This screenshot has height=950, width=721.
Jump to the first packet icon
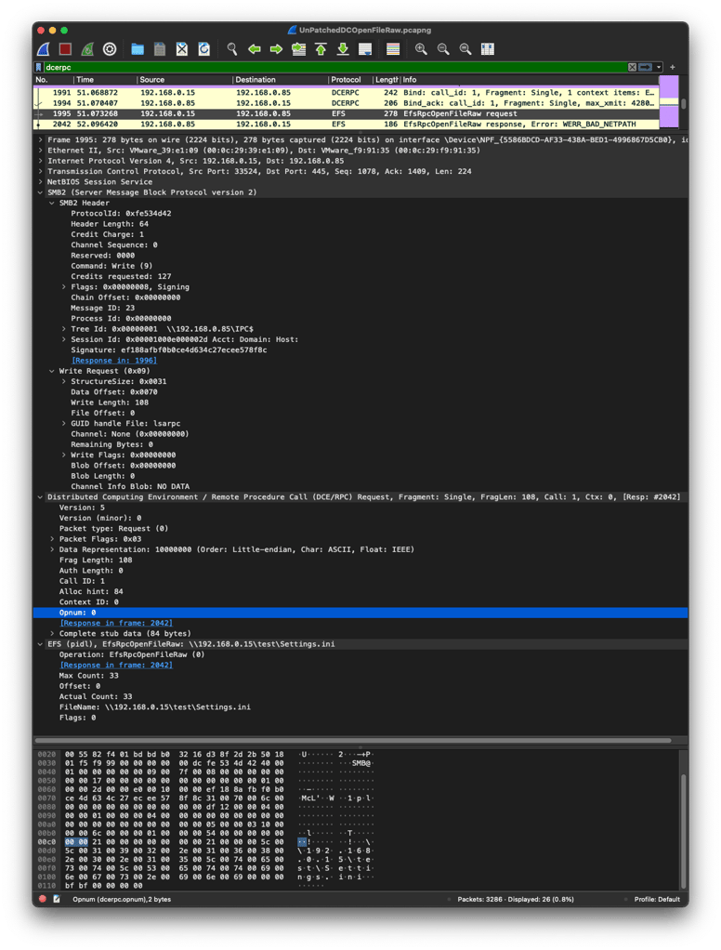point(321,49)
